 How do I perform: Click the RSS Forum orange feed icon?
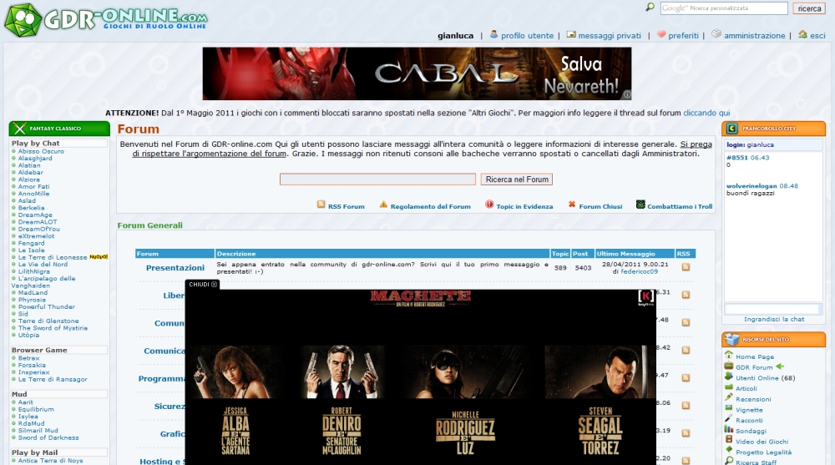[321, 205]
